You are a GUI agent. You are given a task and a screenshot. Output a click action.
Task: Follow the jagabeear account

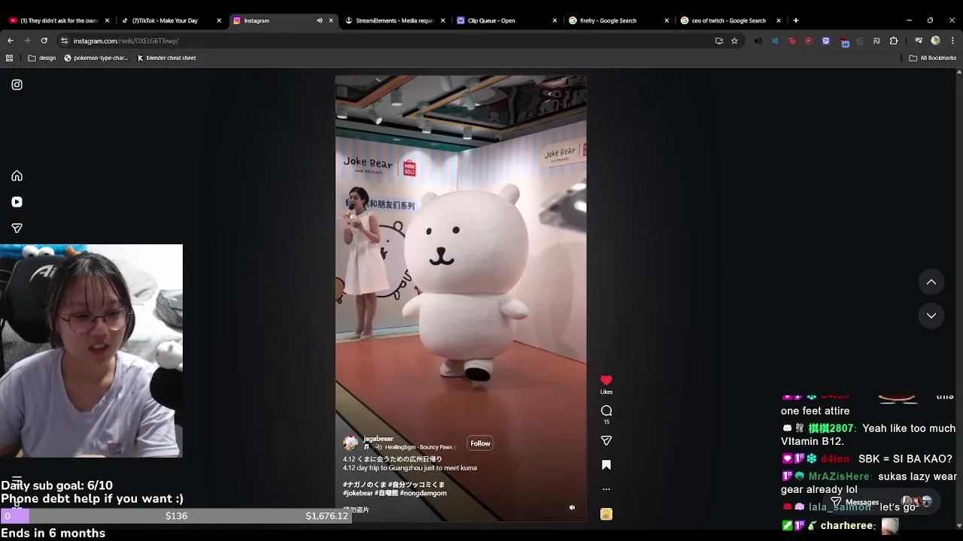(x=480, y=443)
